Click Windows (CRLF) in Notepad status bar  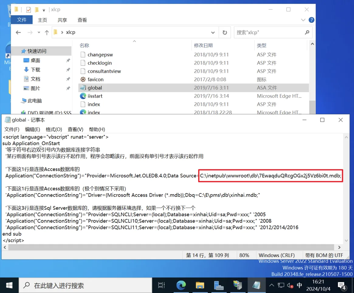[x=277, y=255]
